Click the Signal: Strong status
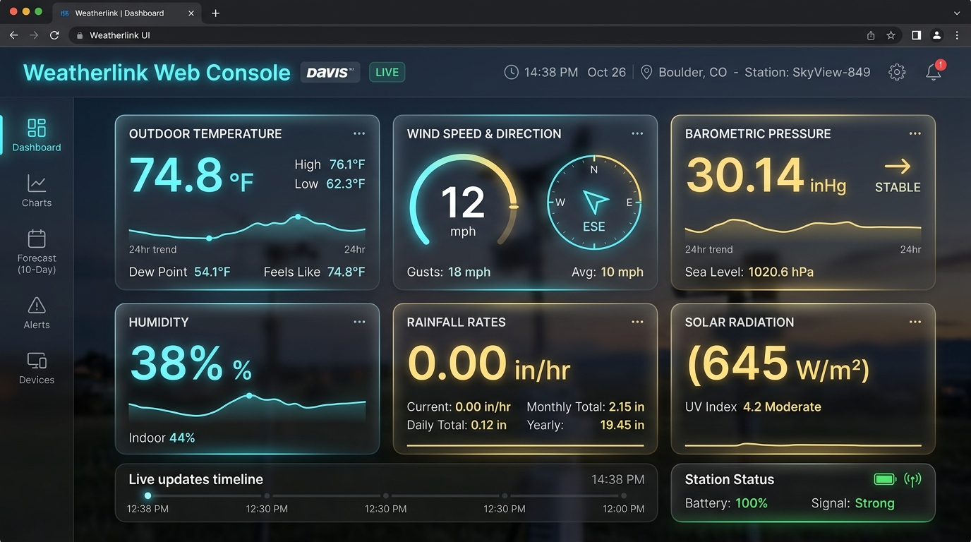 coord(853,503)
